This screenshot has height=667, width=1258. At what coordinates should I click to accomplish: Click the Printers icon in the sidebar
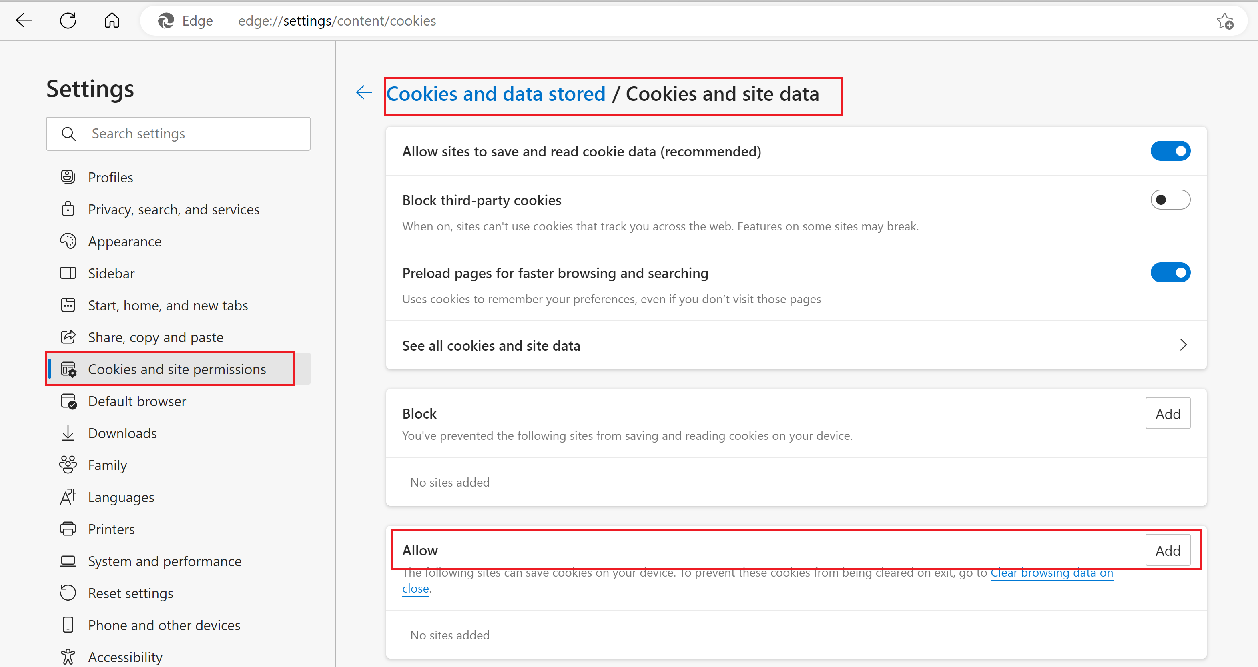[x=68, y=529]
